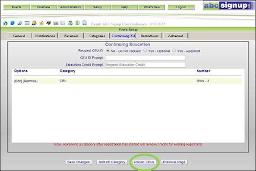Select 'Yes - Required' CEU ID option
This screenshot has height=171, width=256.
pyautogui.click(x=175, y=51)
